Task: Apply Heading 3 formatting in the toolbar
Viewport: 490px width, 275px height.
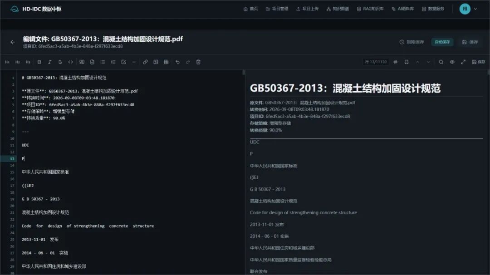Action: 28,62
